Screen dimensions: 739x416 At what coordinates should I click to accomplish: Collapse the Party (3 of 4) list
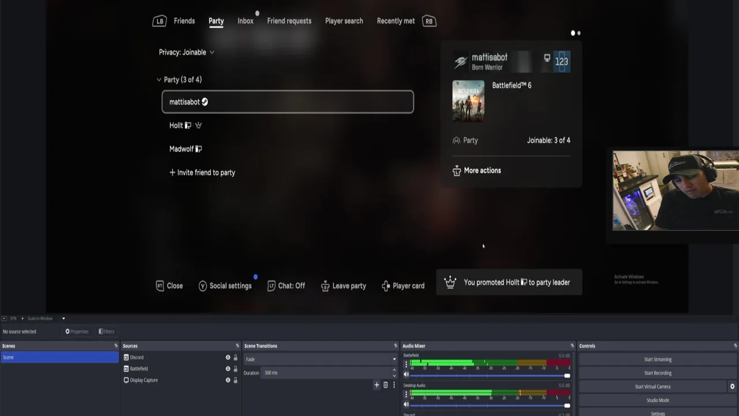pos(180,80)
